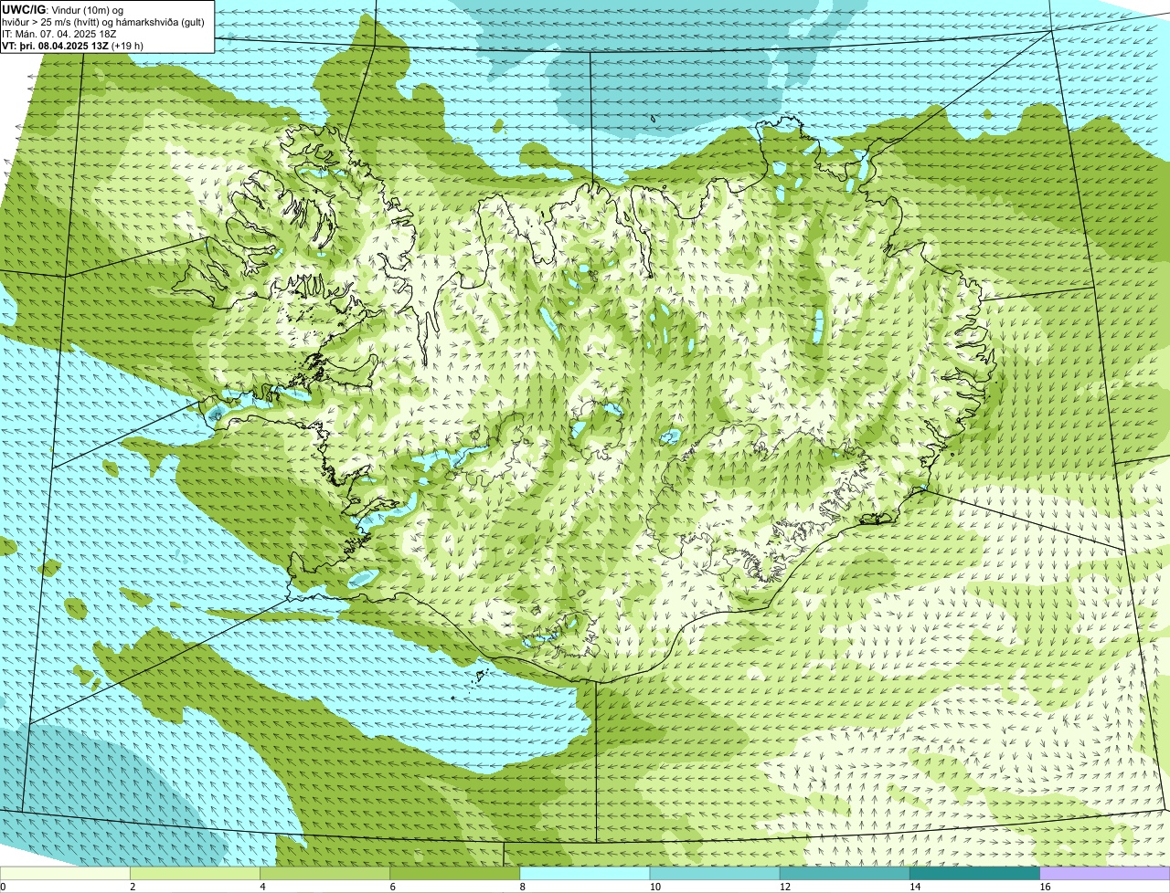The height and width of the screenshot is (893, 1170).
Task: Click the legend label "2"
Action: click(133, 887)
